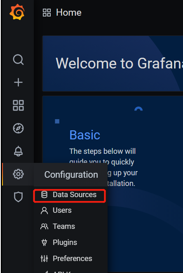The height and width of the screenshot is (273, 183).
Task: Open the Server Admin shield icon
Action: (x=18, y=197)
